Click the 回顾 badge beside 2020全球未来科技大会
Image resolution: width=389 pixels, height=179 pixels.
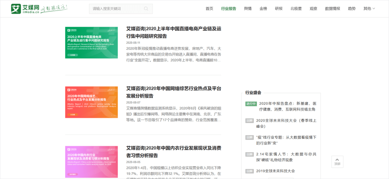pyautogui.click(x=249, y=121)
